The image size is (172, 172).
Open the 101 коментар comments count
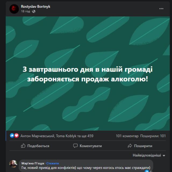[127, 136]
